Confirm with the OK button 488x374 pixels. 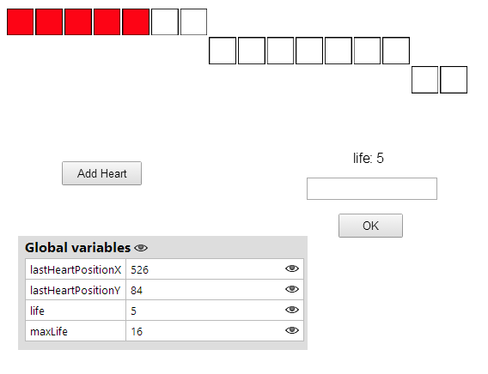(x=370, y=226)
